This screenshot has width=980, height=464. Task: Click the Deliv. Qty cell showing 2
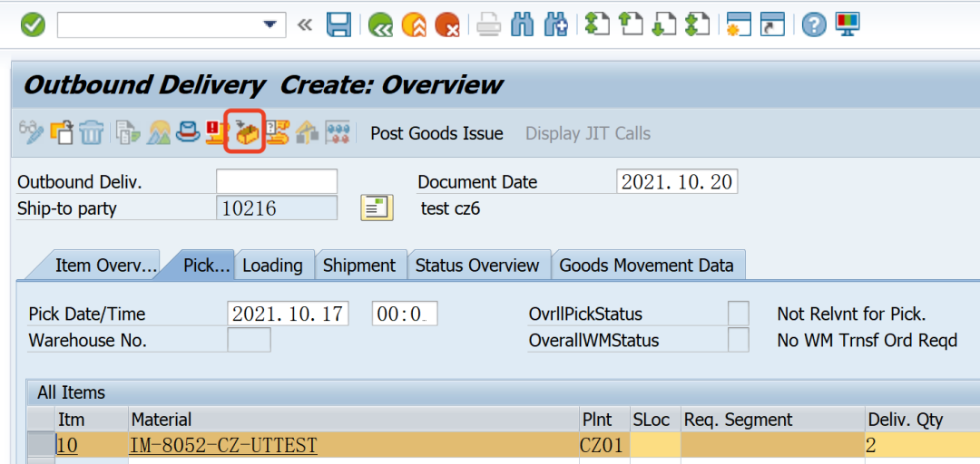(923, 445)
